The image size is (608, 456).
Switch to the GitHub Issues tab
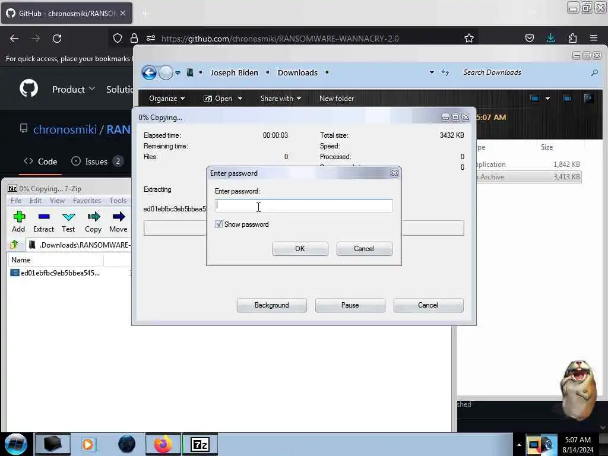click(97, 161)
